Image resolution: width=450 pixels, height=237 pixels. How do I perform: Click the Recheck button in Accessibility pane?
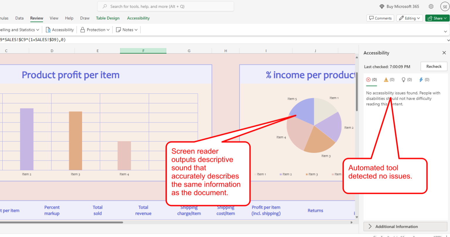click(434, 66)
